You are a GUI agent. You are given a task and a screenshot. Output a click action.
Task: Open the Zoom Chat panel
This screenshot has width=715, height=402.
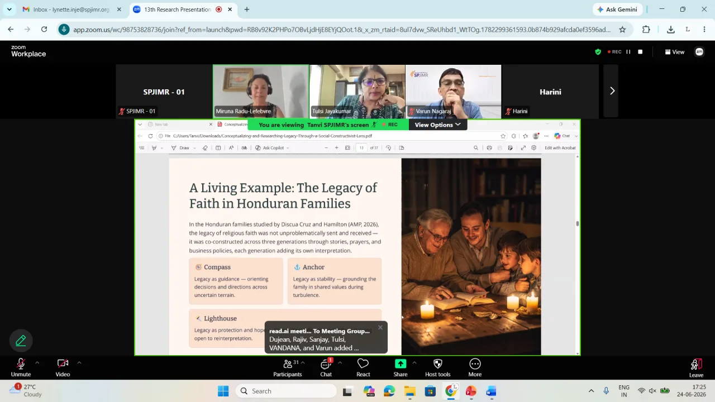[x=326, y=367]
